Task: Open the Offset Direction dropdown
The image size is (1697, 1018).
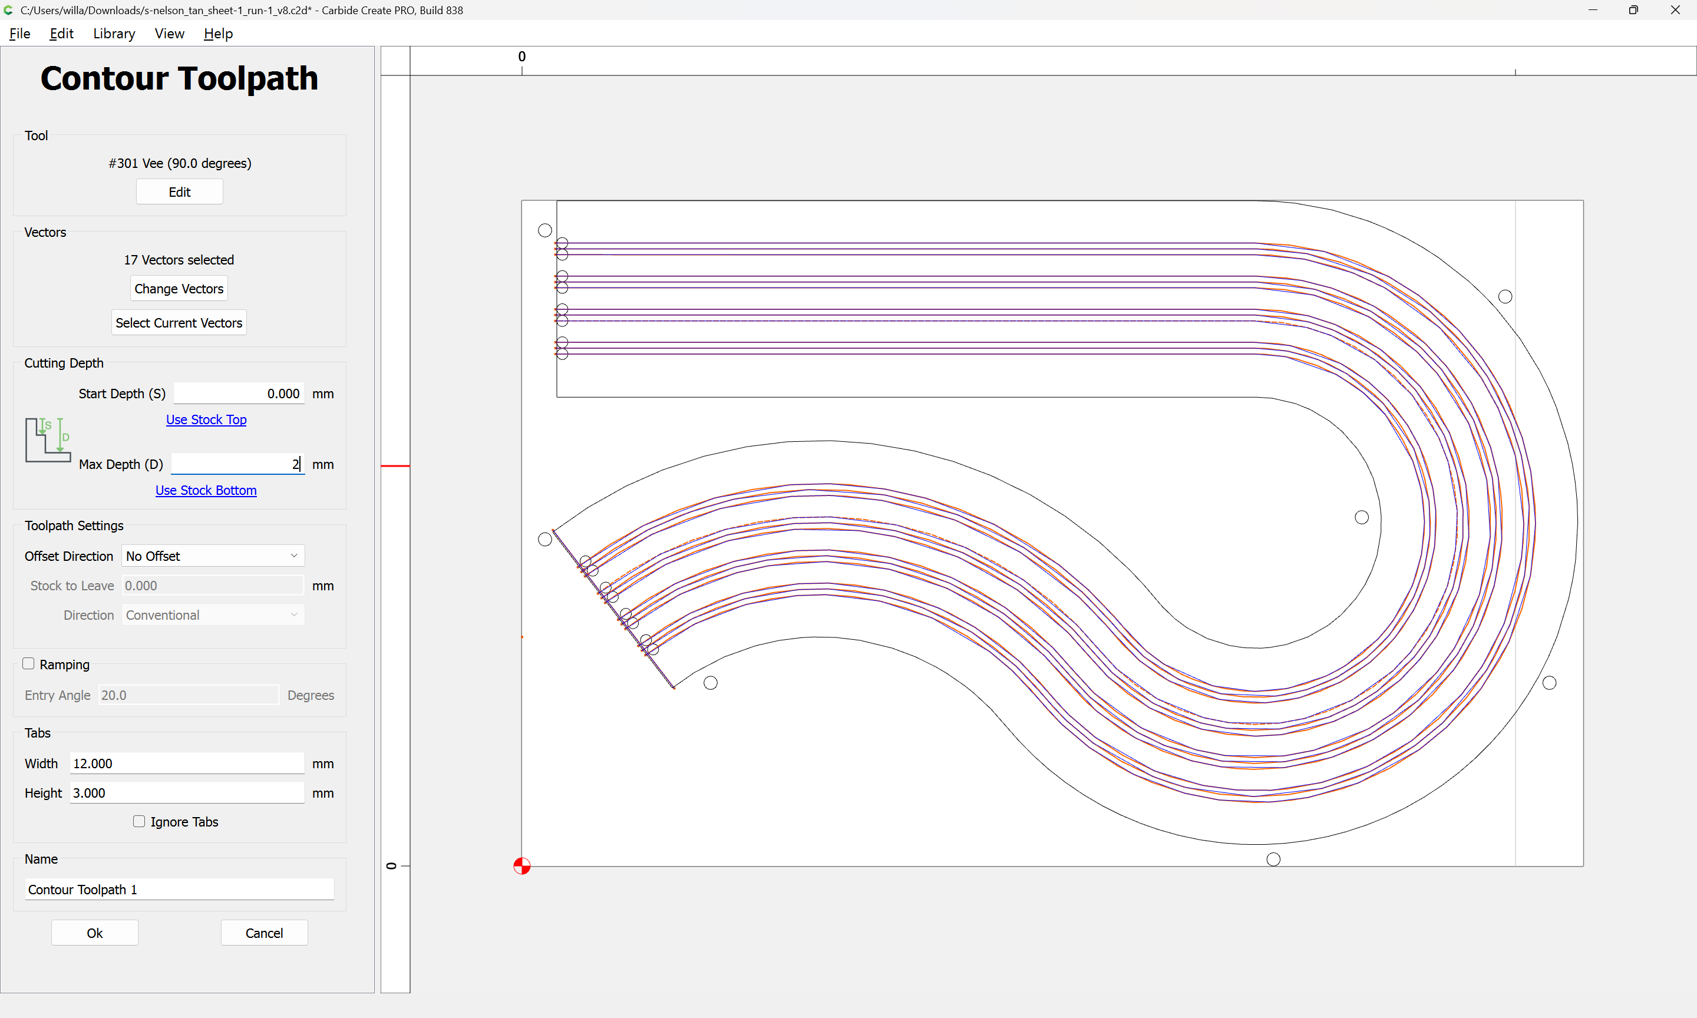Action: (213, 556)
